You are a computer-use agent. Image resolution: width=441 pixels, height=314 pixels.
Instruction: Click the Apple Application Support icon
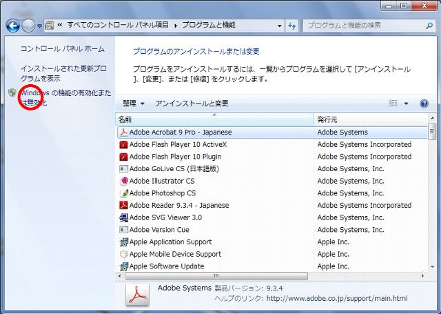(x=124, y=242)
